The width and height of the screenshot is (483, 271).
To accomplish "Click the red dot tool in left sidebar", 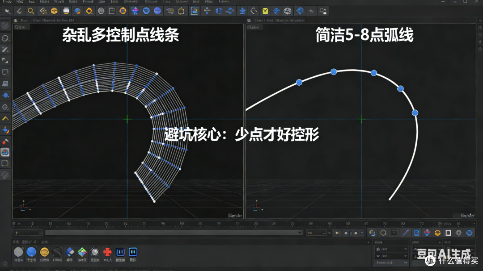I will (5, 142).
